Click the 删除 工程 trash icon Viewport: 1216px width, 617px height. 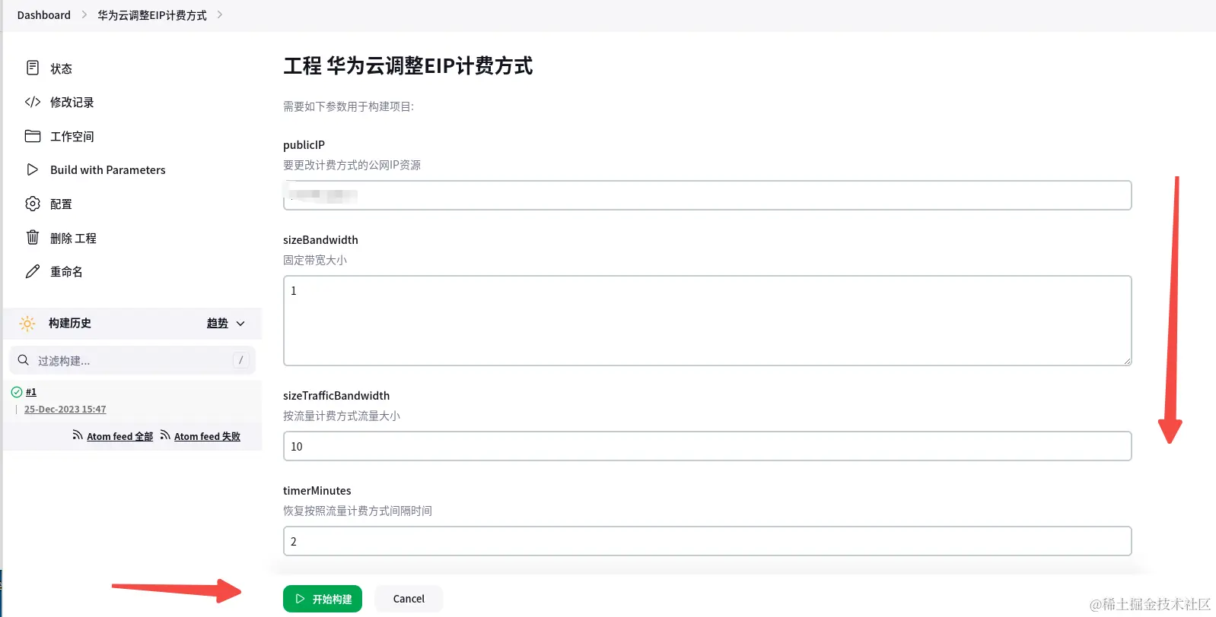pos(33,237)
